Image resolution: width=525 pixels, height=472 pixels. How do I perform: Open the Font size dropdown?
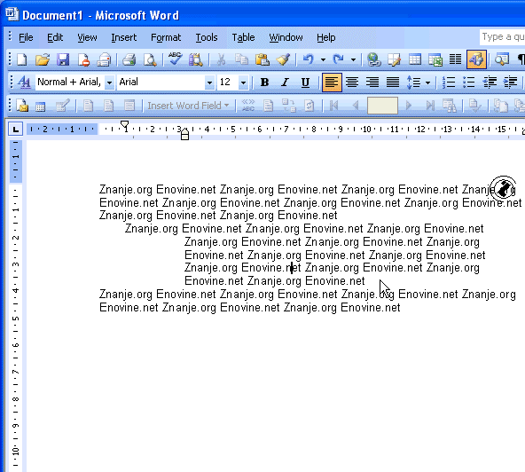(243, 83)
